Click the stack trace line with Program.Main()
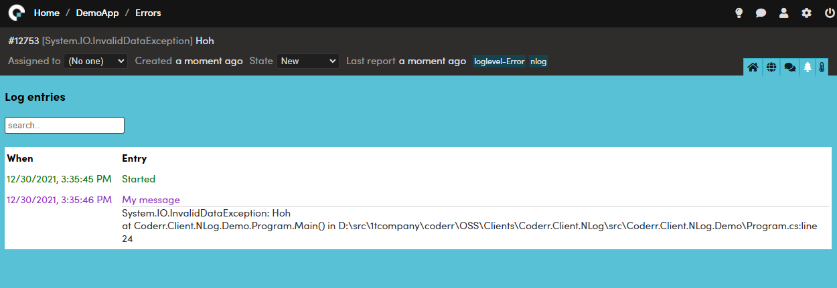 (x=469, y=232)
